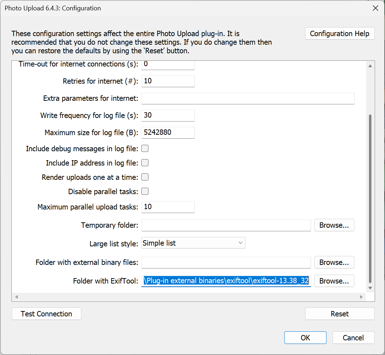
Task: Open the Large list style dropdown
Action: pyautogui.click(x=193, y=243)
